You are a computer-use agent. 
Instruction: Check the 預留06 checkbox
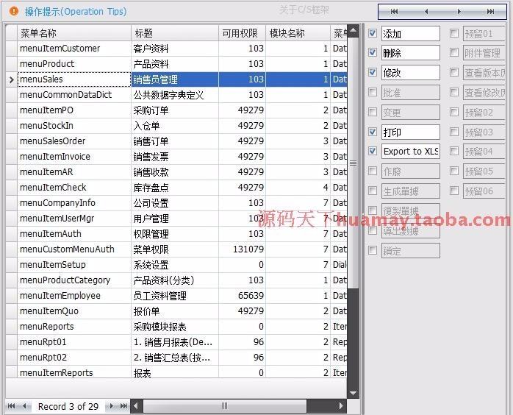[454, 191]
